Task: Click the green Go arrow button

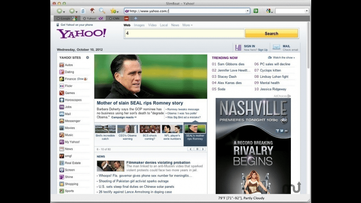Action: [256, 11]
